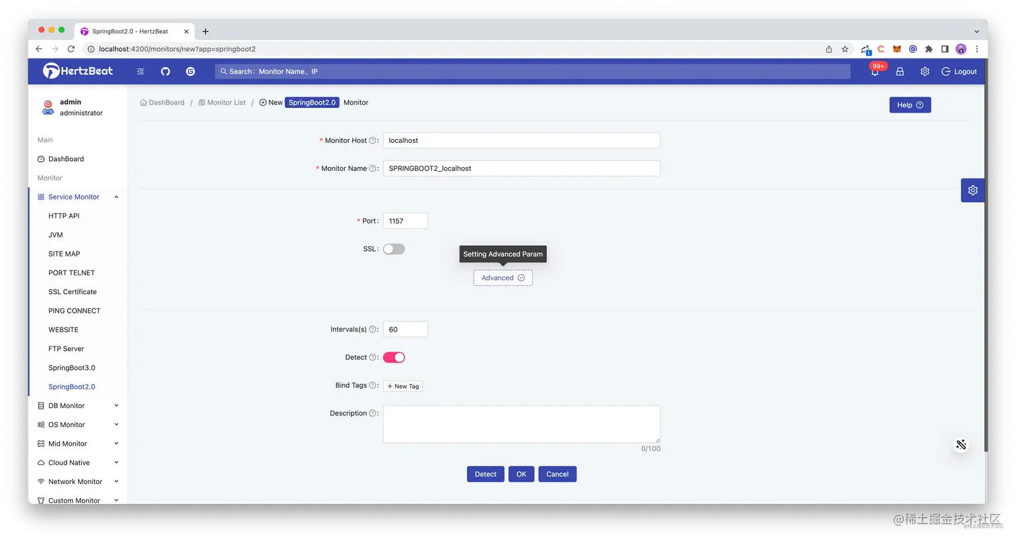The height and width of the screenshot is (541, 1016).
Task: Collapse the Service Monitor menu
Action: pyautogui.click(x=77, y=197)
